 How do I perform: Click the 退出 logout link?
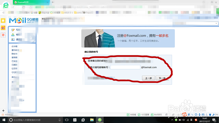click(x=216, y=18)
